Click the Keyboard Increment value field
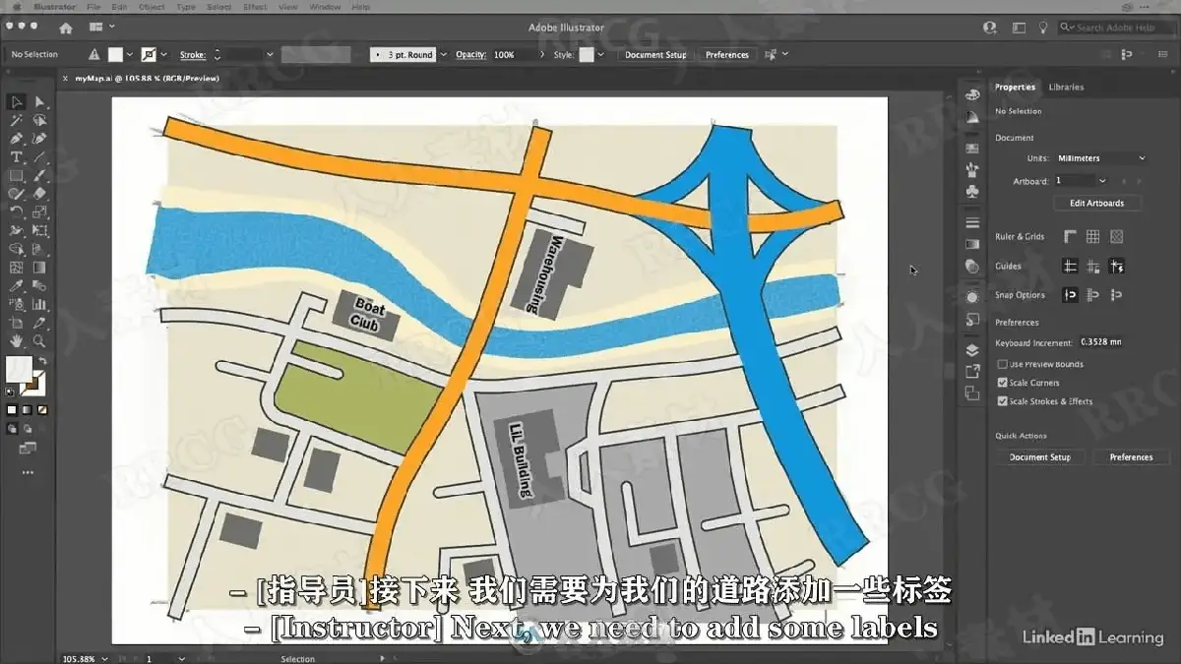Image resolution: width=1181 pixels, height=664 pixels. (1100, 342)
